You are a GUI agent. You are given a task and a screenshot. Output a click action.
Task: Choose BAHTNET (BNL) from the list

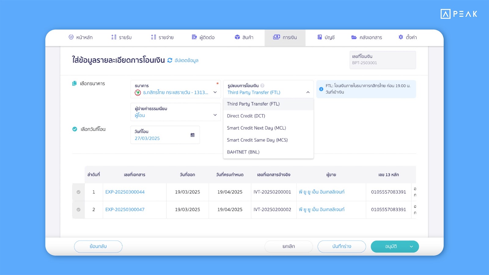point(243,152)
